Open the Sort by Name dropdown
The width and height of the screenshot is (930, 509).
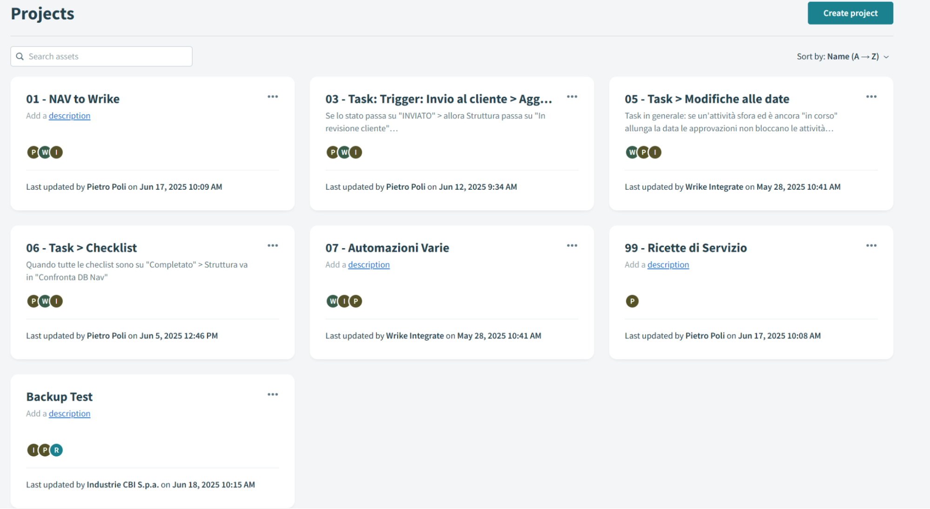coord(843,56)
